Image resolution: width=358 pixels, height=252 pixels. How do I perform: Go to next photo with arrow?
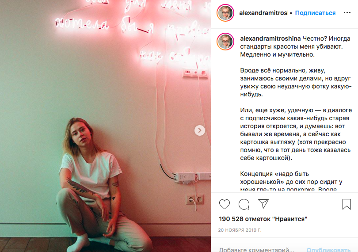pos(199,130)
